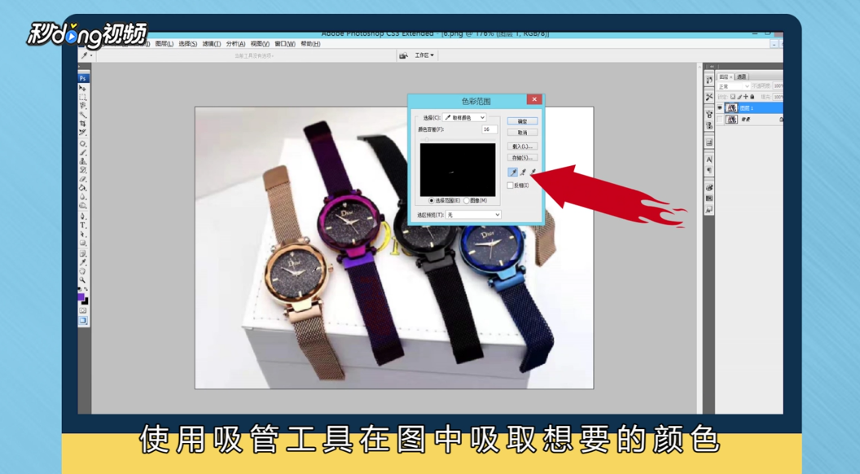Image resolution: width=860 pixels, height=474 pixels.
Task: Open the Paragraph panel icon in dock
Action: point(709,170)
